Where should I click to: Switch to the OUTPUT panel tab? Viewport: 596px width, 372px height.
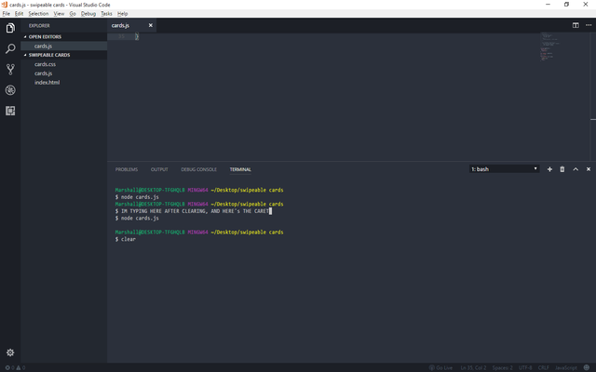click(x=159, y=169)
